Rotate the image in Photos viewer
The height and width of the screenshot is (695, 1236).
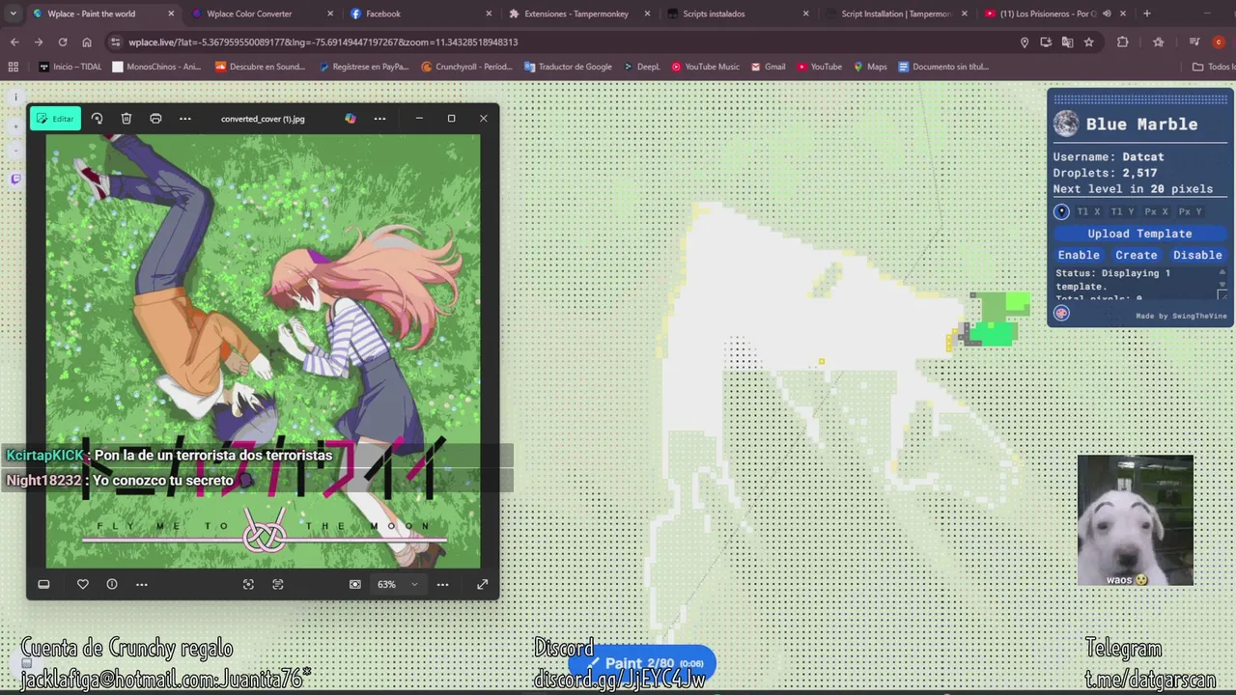click(x=97, y=119)
